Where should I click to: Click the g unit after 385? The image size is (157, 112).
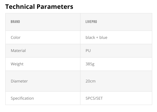point(93,64)
